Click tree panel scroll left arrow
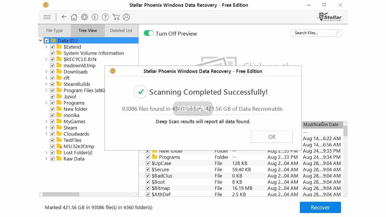This screenshot has width=386, height=217. (40, 194)
